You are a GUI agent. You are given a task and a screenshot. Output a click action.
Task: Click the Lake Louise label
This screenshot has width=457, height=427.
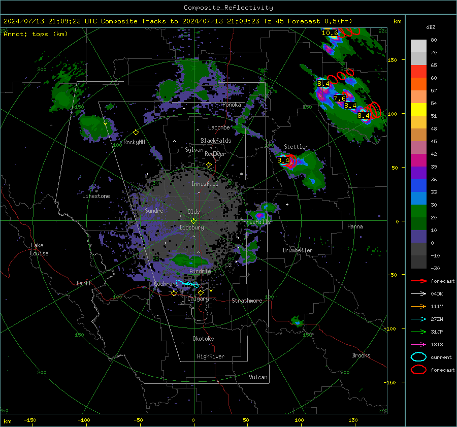pos(40,249)
